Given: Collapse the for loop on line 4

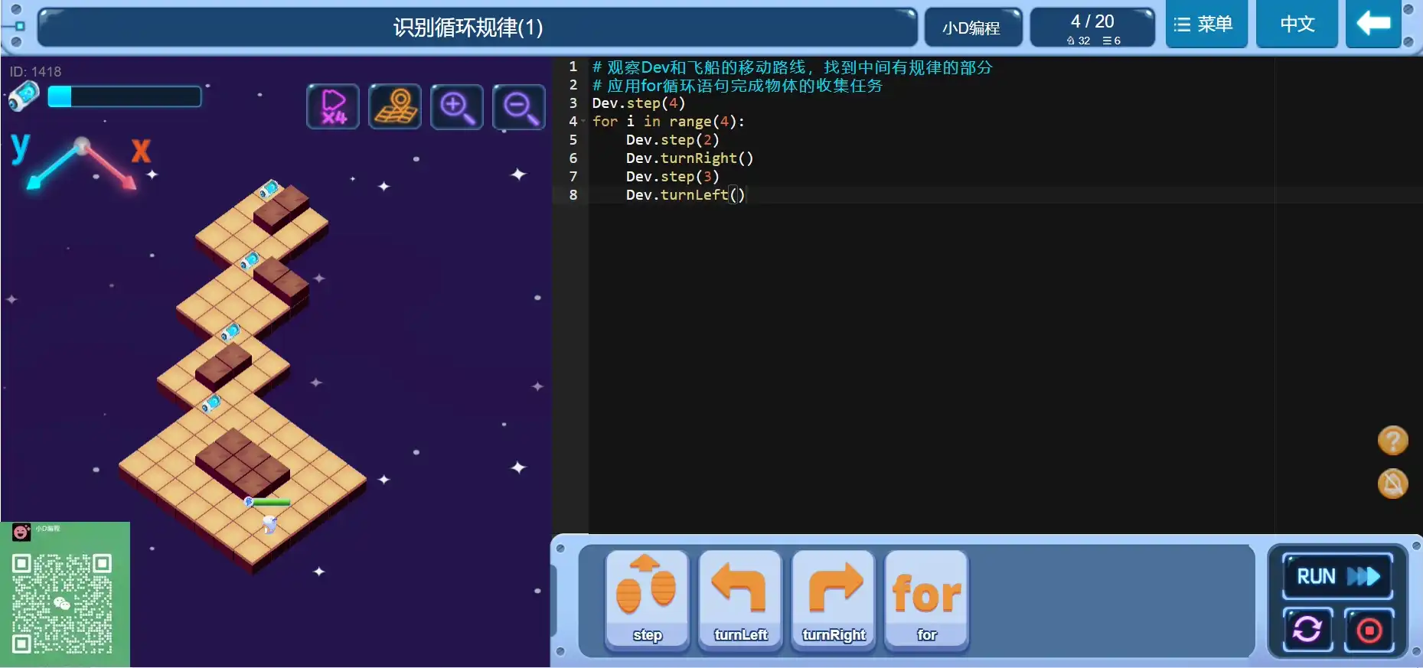Looking at the screenshot, I should [583, 122].
